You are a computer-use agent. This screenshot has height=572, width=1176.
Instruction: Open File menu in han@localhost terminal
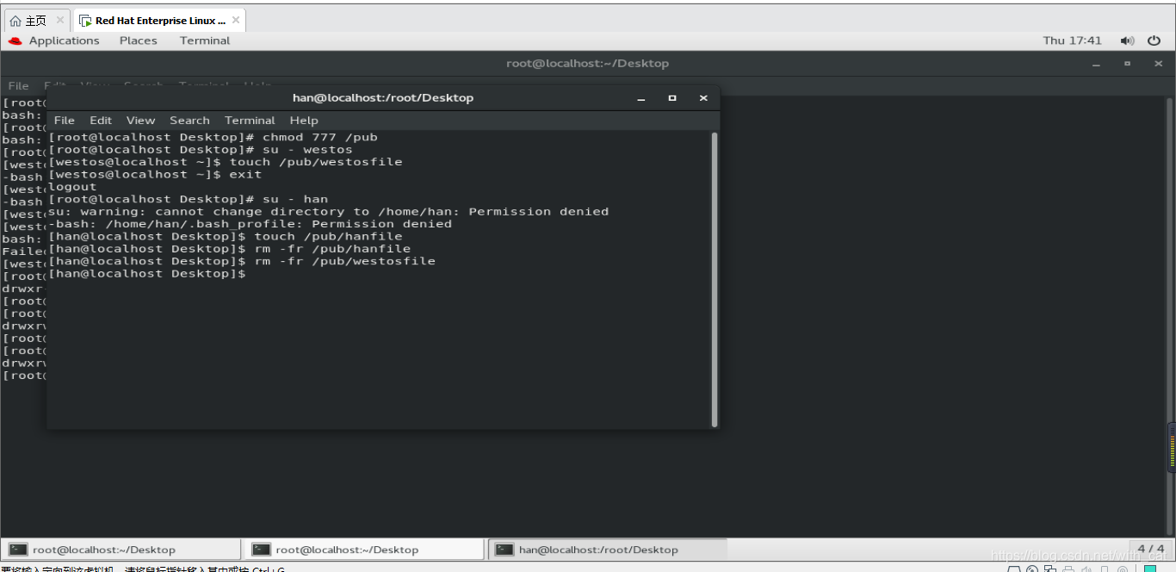tap(65, 121)
